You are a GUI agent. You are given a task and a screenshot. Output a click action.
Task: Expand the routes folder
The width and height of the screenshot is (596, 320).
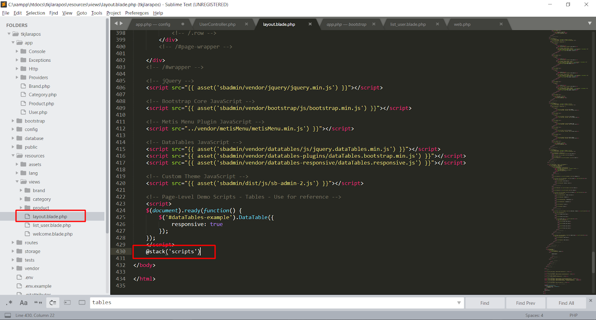pyautogui.click(x=13, y=243)
